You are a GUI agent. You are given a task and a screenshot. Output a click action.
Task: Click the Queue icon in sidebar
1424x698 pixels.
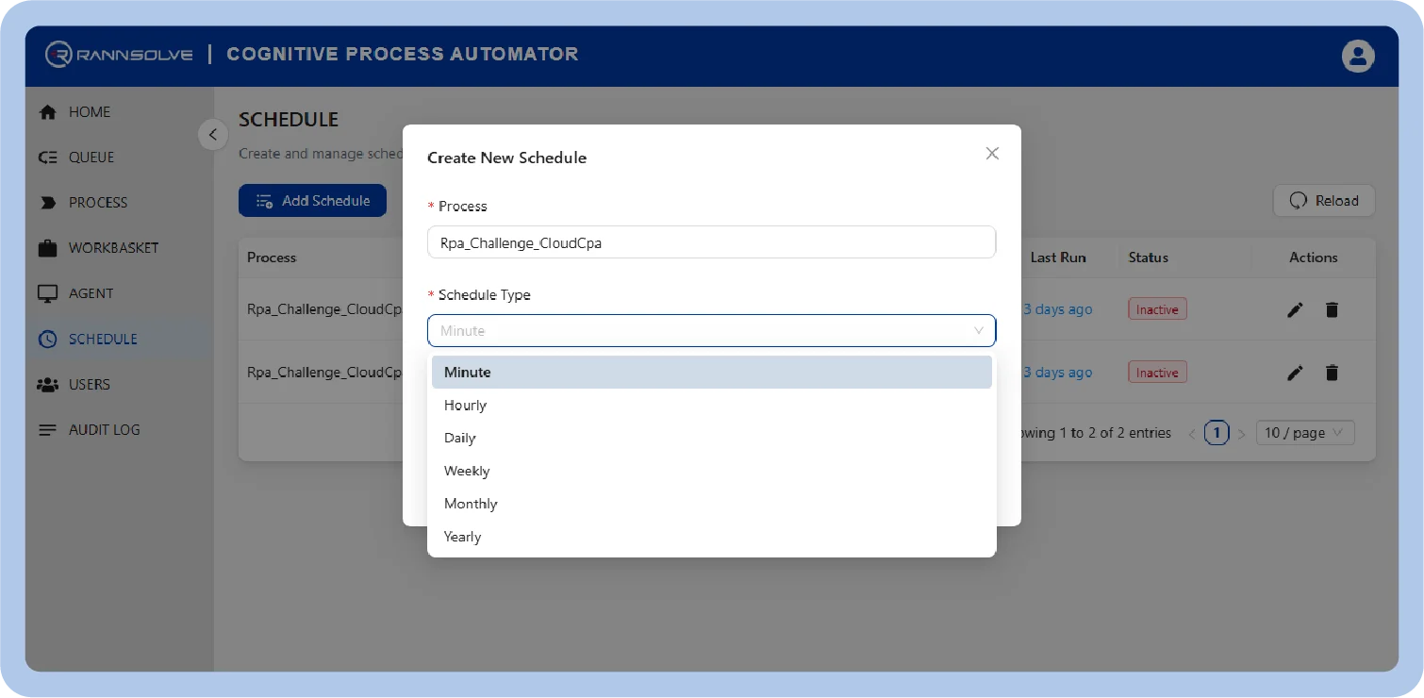coord(47,158)
